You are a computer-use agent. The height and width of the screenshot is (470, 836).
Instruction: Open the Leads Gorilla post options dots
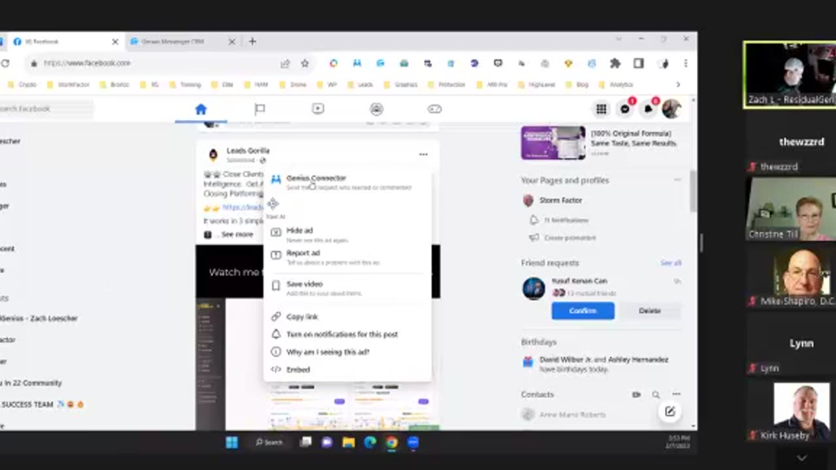[423, 155]
